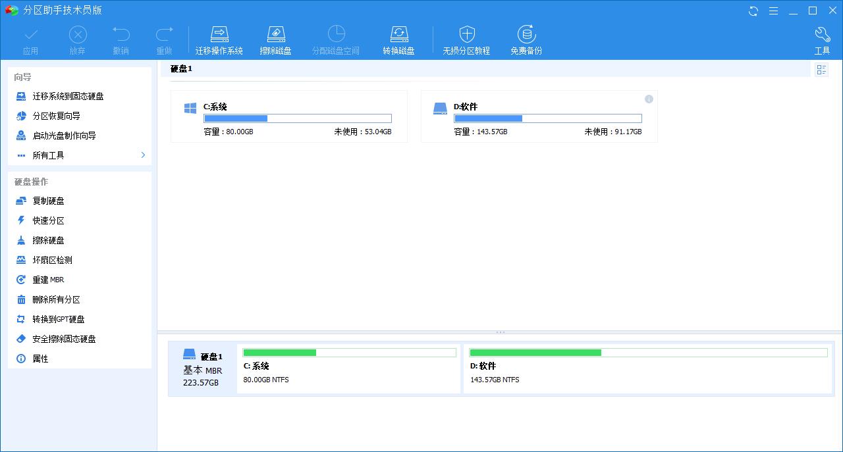Image resolution: width=843 pixels, height=452 pixels.
Task: Select the Wipe Disk (擦除磁盘) toolbar icon
Action: (x=275, y=34)
